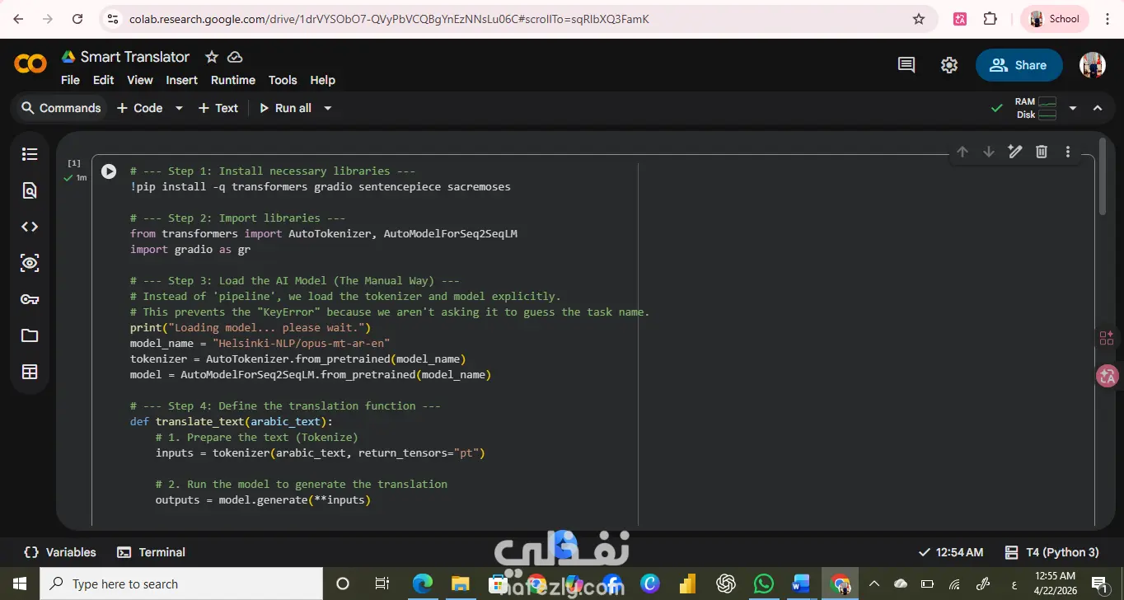Click the pink AI assistant side icon
The width and height of the screenshot is (1124, 600).
tap(1106, 338)
